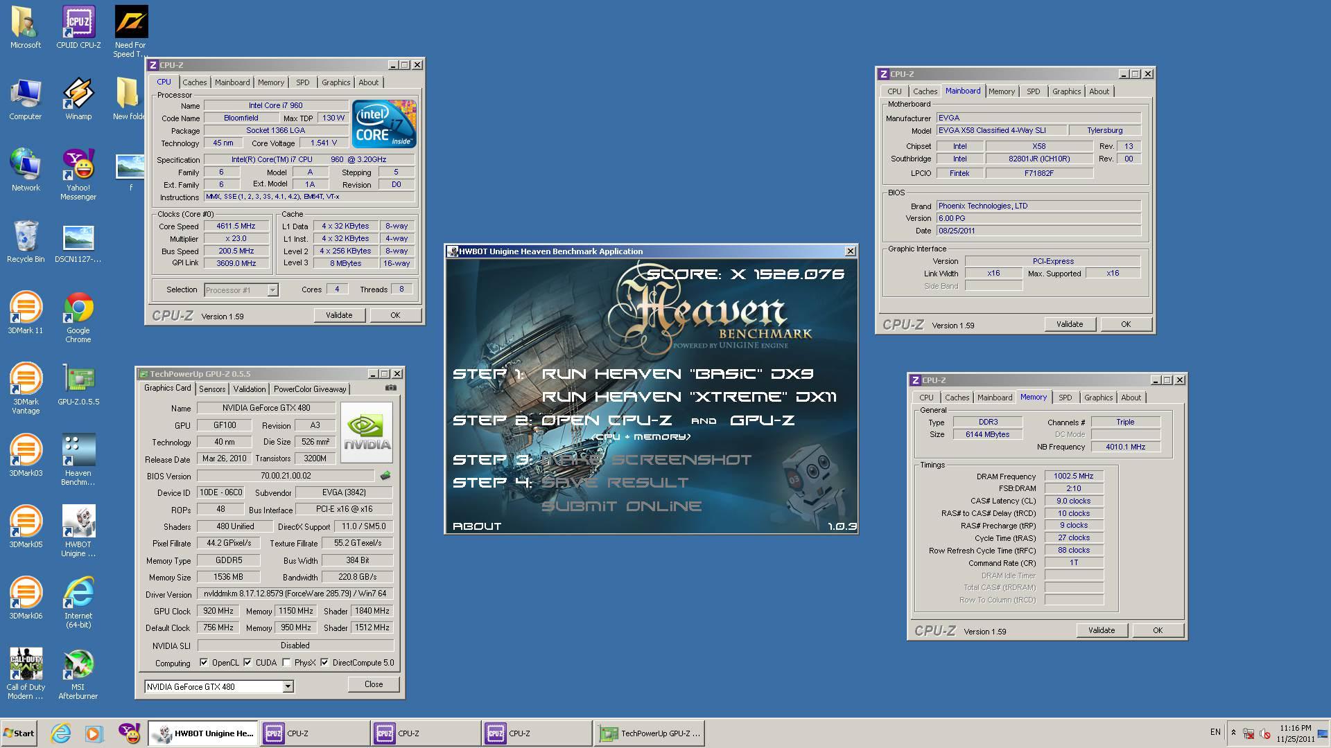Image resolution: width=1331 pixels, height=748 pixels.
Task: Click the Intel Core i7 logo in CPU-Z
Action: point(383,123)
